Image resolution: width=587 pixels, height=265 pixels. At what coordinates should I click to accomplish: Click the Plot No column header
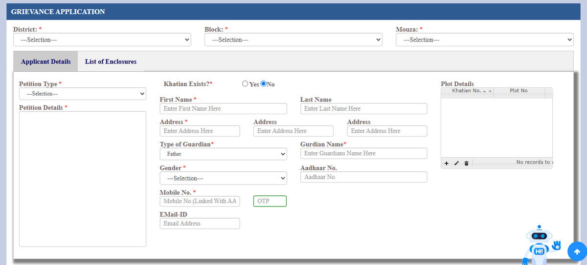(518, 91)
